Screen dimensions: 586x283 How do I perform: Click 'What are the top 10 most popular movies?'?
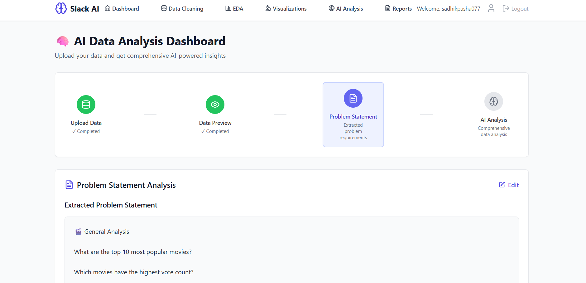(x=133, y=252)
